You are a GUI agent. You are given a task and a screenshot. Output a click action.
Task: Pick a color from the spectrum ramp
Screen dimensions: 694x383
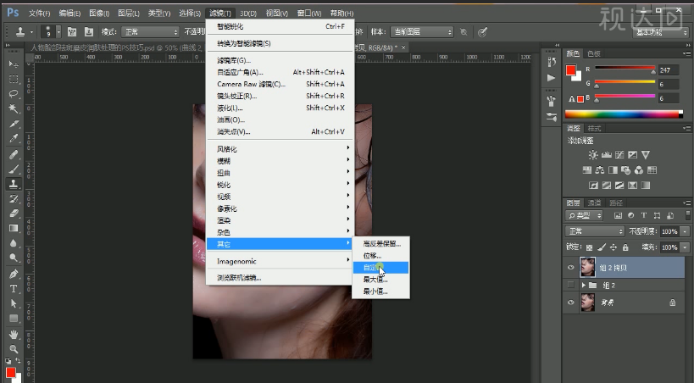pyautogui.click(x=624, y=114)
